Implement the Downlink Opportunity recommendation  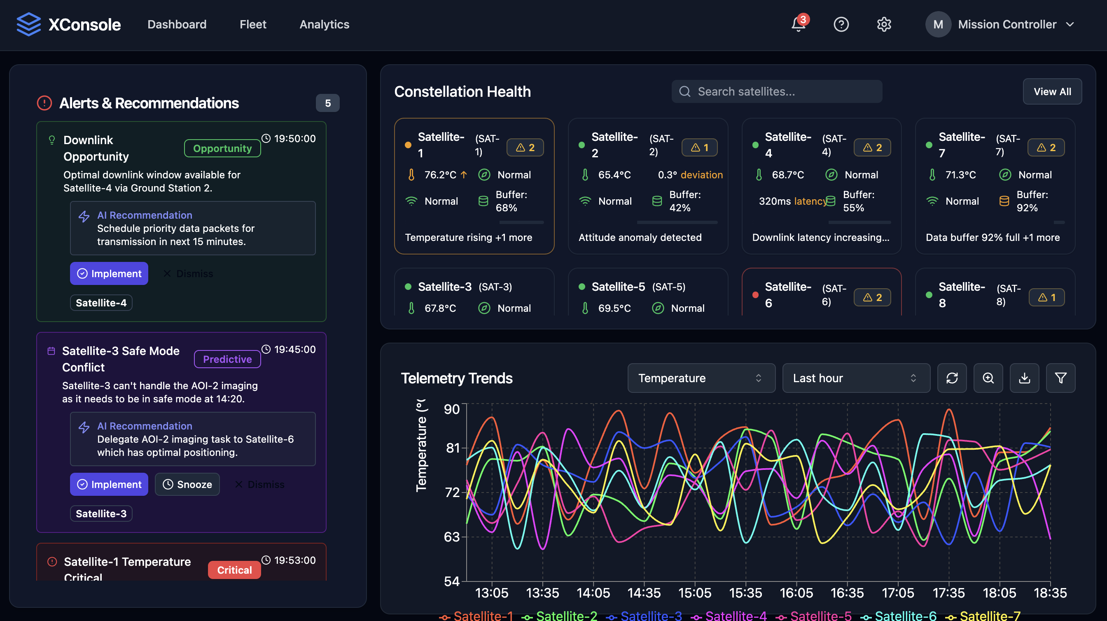(x=109, y=273)
